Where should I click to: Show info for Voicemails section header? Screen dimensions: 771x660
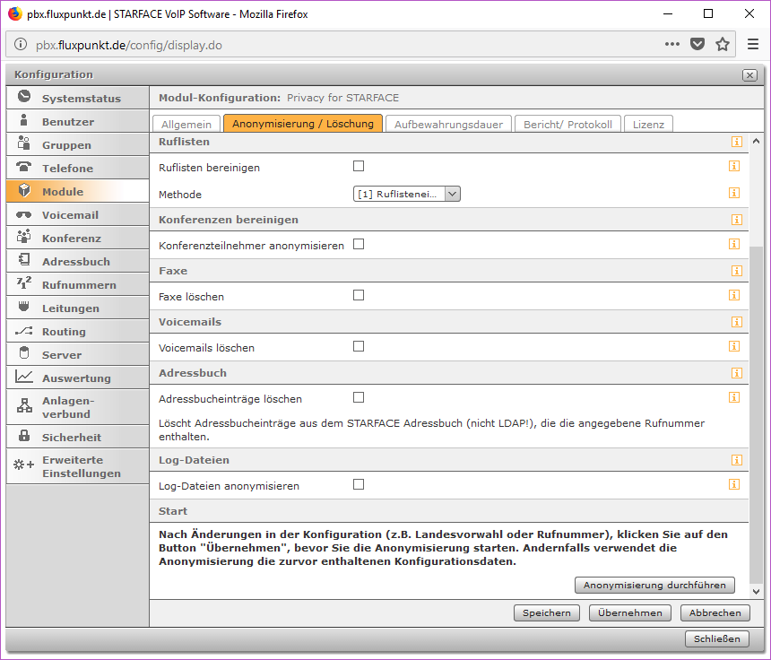[736, 322]
